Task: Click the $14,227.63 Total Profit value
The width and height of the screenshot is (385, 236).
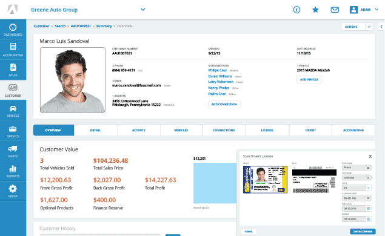Action: click(x=161, y=180)
